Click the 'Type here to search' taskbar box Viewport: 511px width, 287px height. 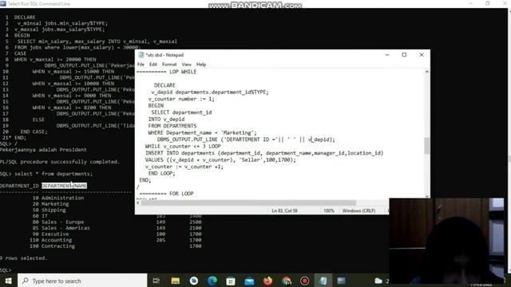tap(82, 281)
